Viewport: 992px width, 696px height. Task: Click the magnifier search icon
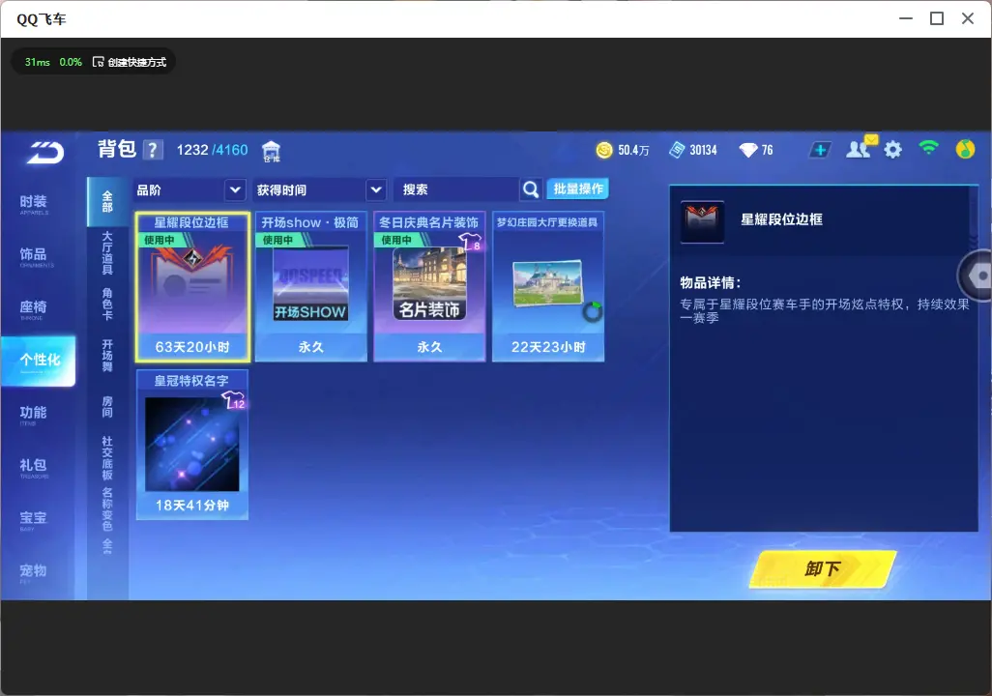tap(531, 189)
